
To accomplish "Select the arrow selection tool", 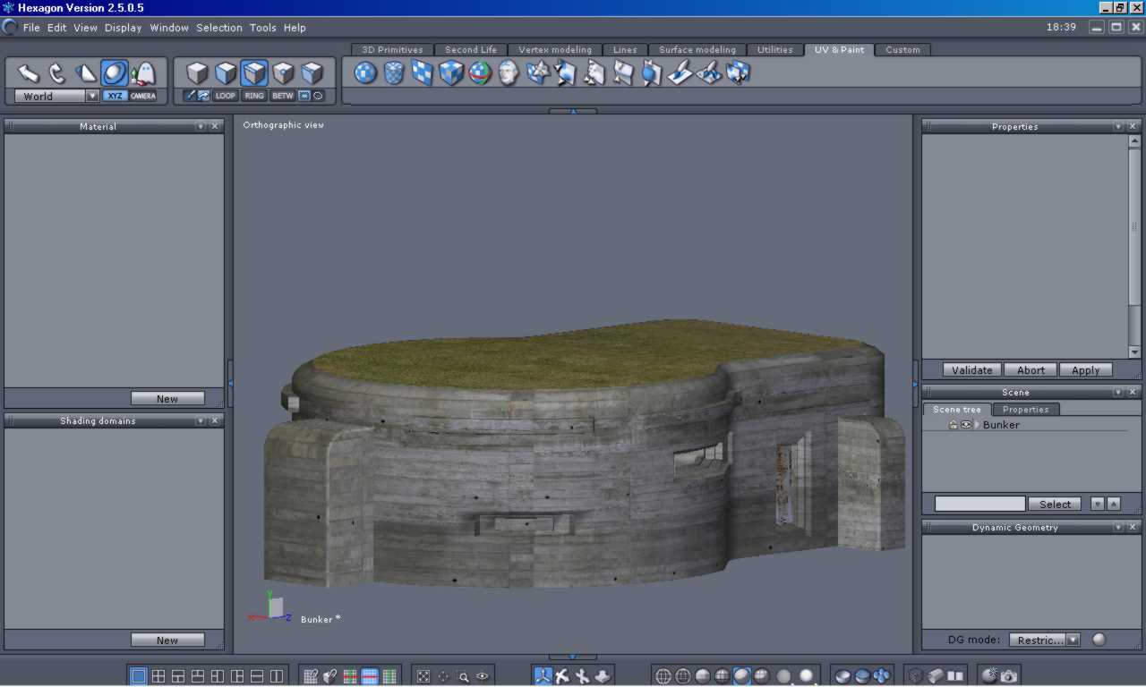I will point(29,72).
